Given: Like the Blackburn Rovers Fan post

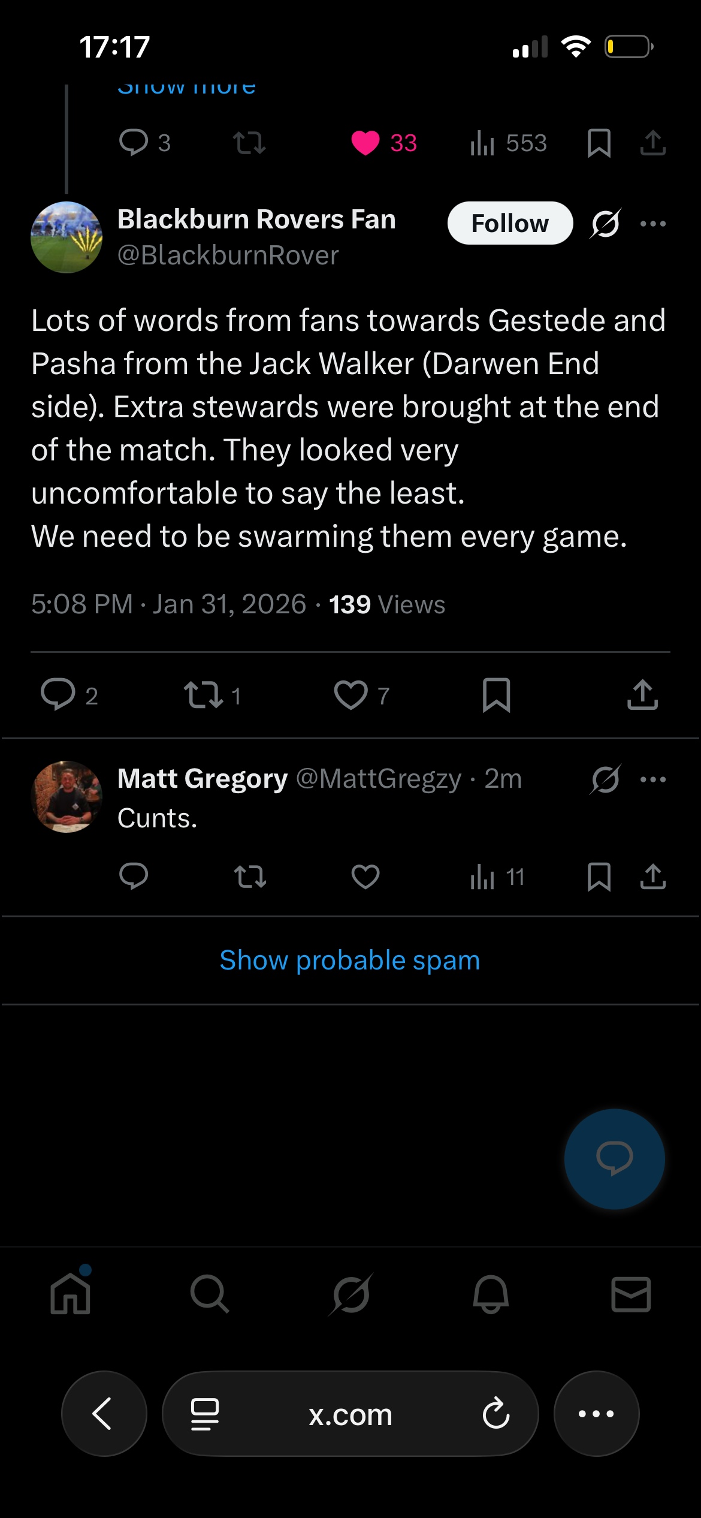Looking at the screenshot, I should coord(351,695).
